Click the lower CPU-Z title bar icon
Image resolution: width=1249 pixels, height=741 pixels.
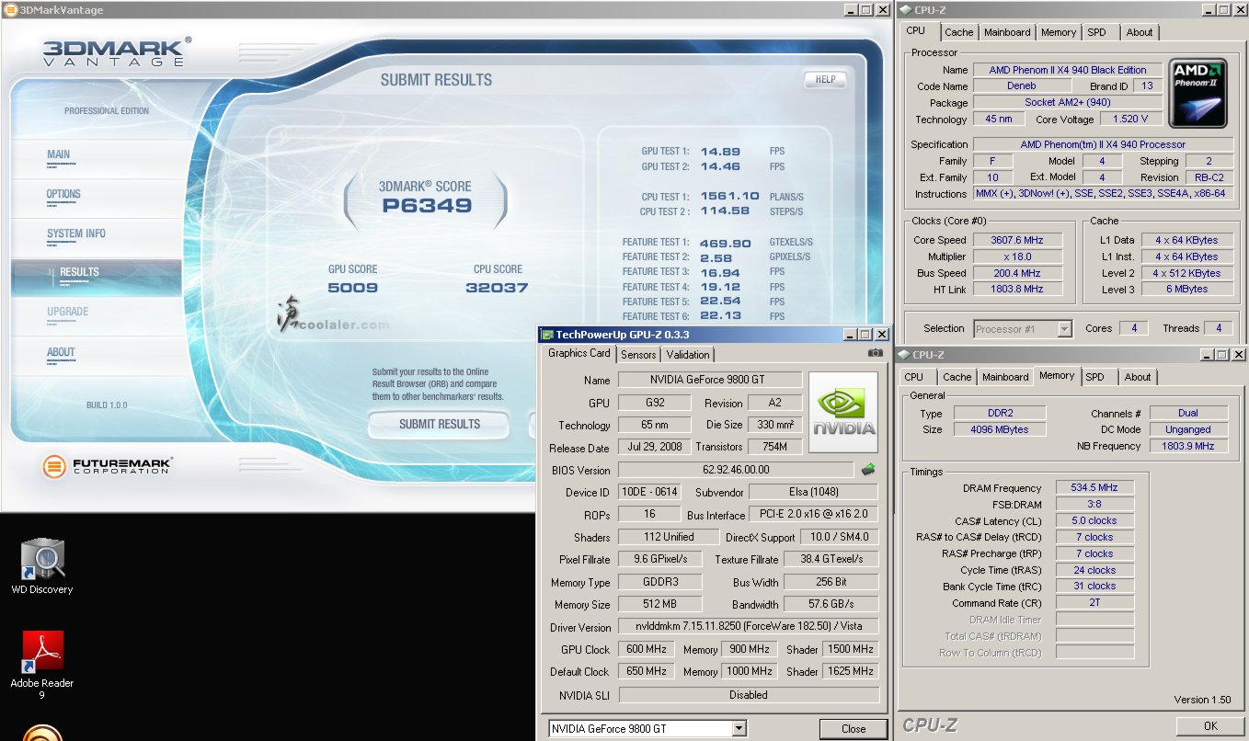905,355
